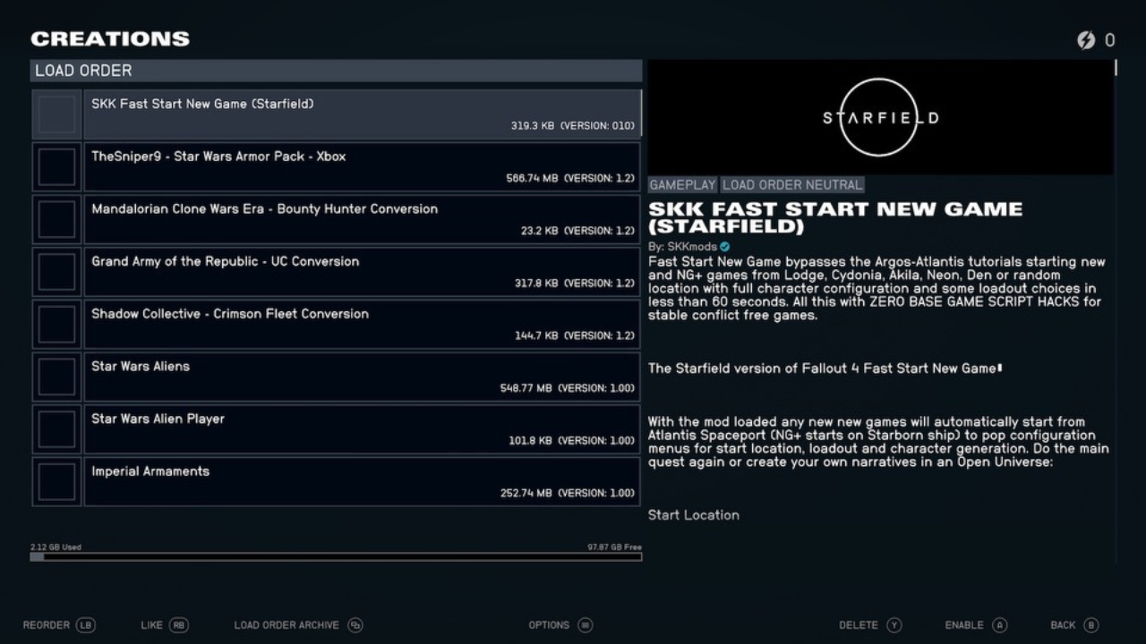Check Grand Army of the Republic checkbox

tap(56, 271)
